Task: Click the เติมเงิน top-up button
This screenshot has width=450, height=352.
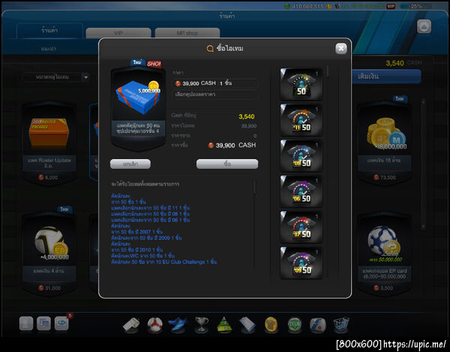Action: click(386, 77)
